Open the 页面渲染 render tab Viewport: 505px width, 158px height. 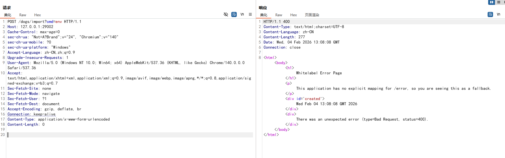click(x=312, y=15)
